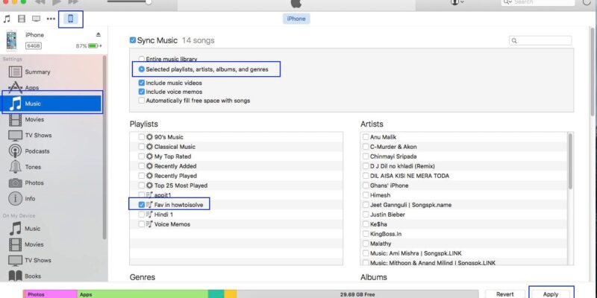This screenshot has height=298, width=597.
Task: Check the 90's Music playlist
Action: (141, 137)
